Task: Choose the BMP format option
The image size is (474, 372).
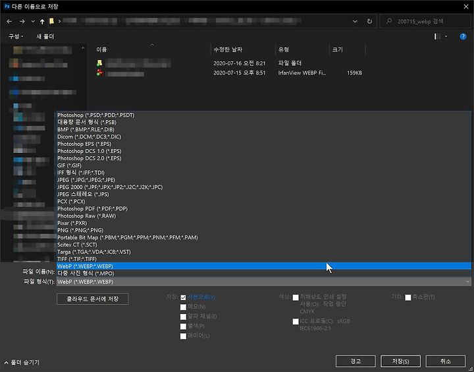Action: pyautogui.click(x=264, y=129)
